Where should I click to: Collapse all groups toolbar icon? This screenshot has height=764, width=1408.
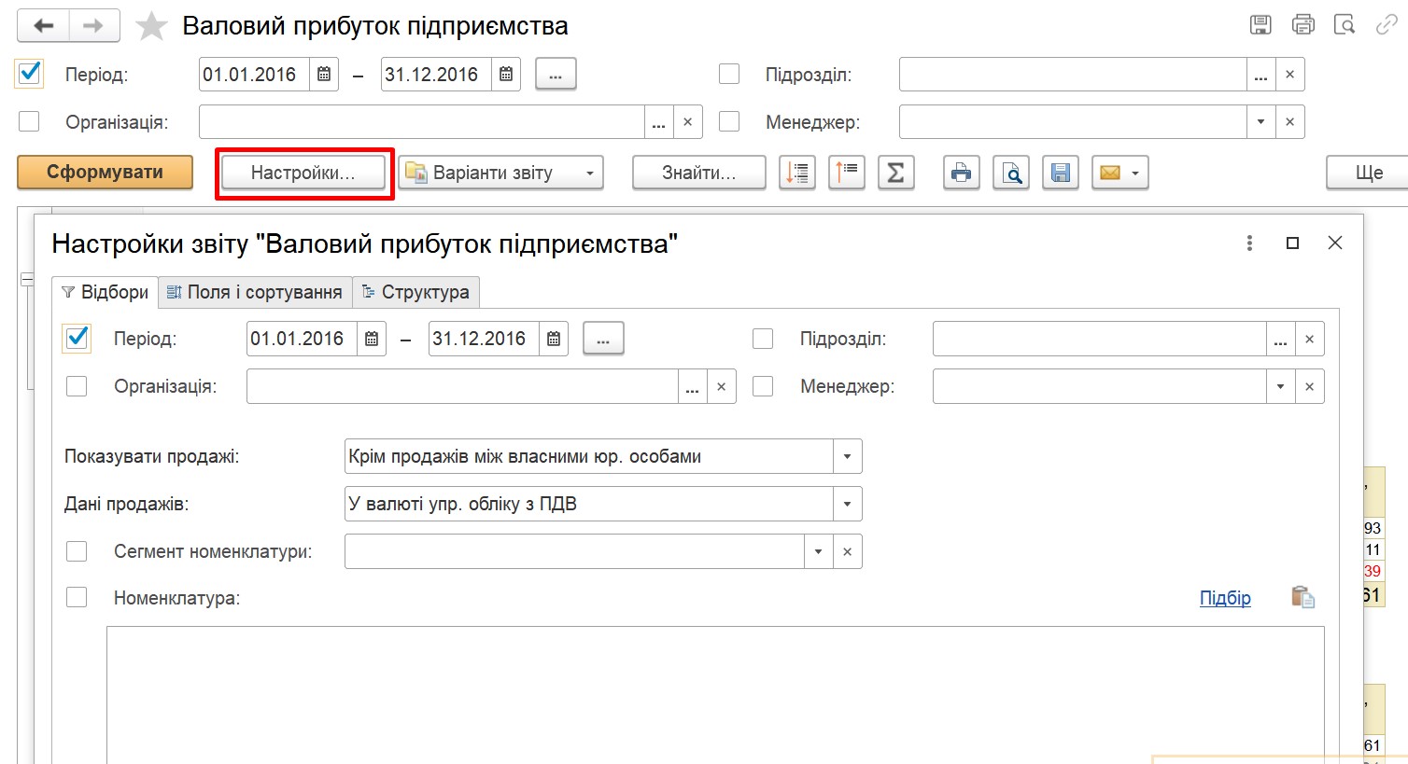pyautogui.click(x=847, y=173)
